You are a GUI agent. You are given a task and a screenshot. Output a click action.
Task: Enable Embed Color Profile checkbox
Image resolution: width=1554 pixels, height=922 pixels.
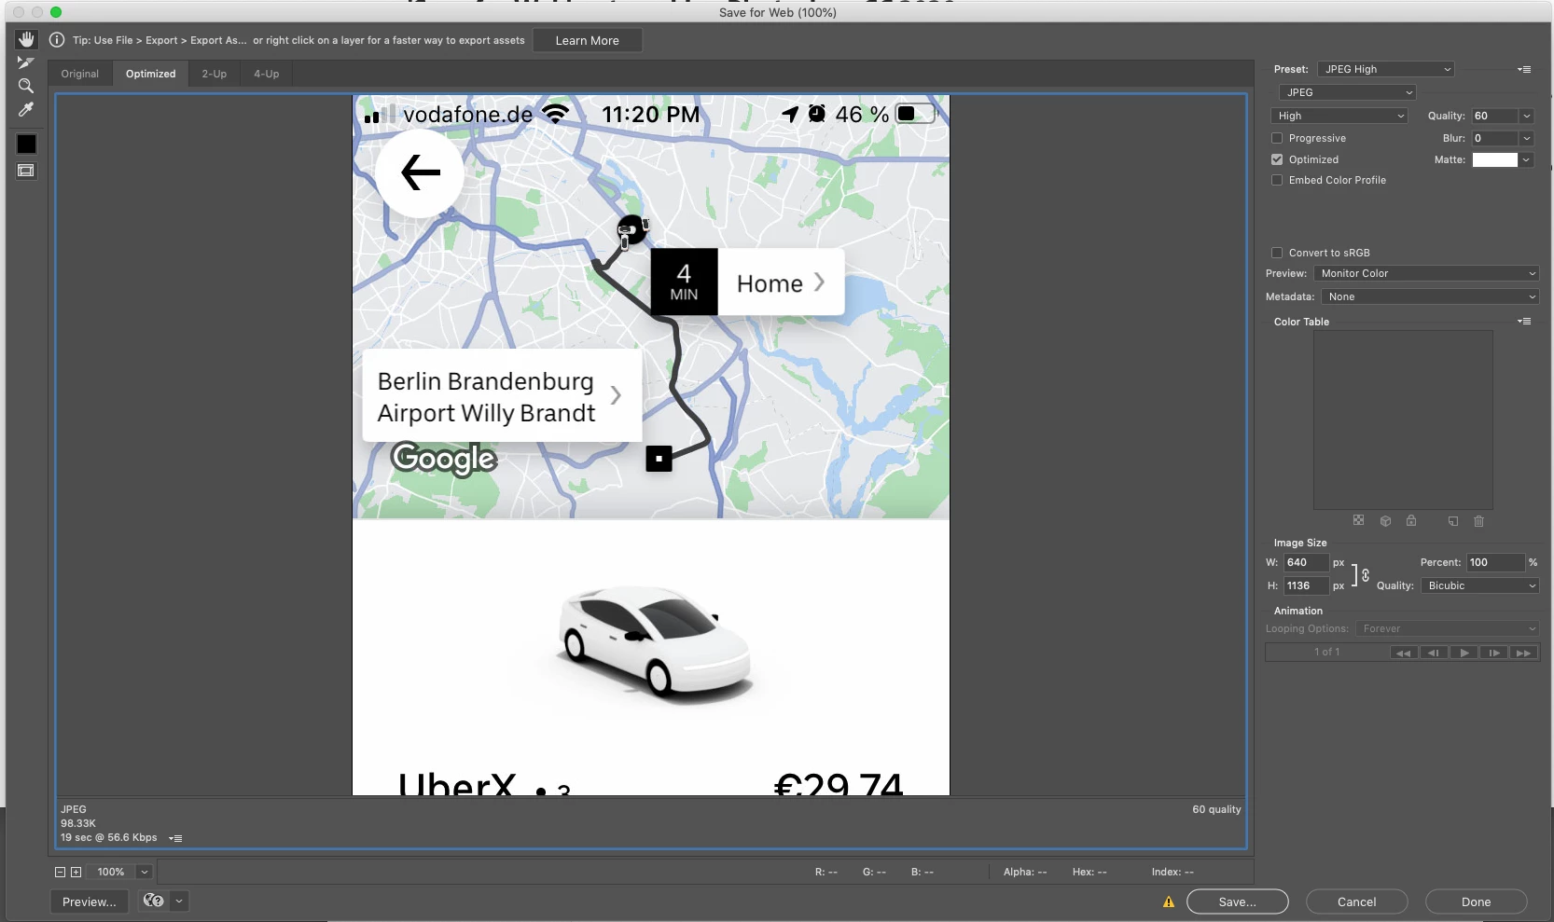coord(1277,180)
